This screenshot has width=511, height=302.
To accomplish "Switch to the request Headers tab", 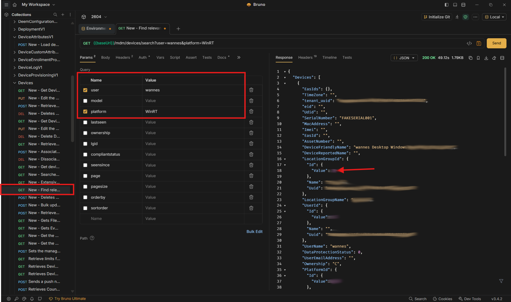I will point(124,57).
